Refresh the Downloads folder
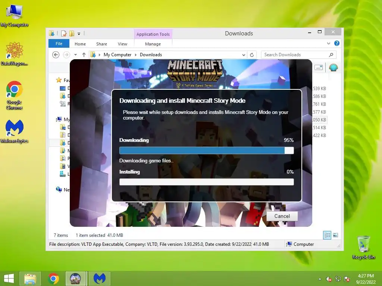This screenshot has width=382, height=286. (252, 55)
